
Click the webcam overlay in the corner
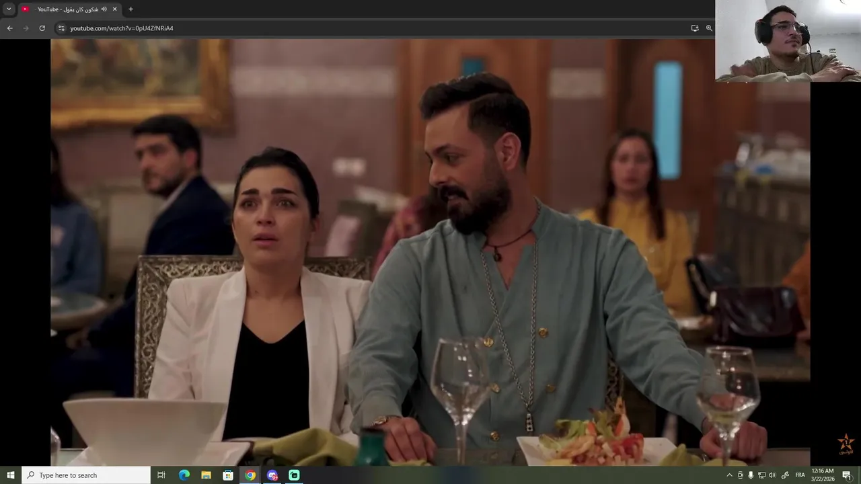[788, 41]
